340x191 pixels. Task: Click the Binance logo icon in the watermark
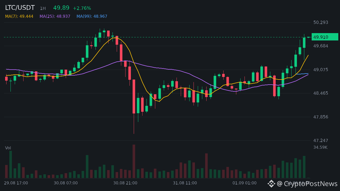click(x=271, y=184)
